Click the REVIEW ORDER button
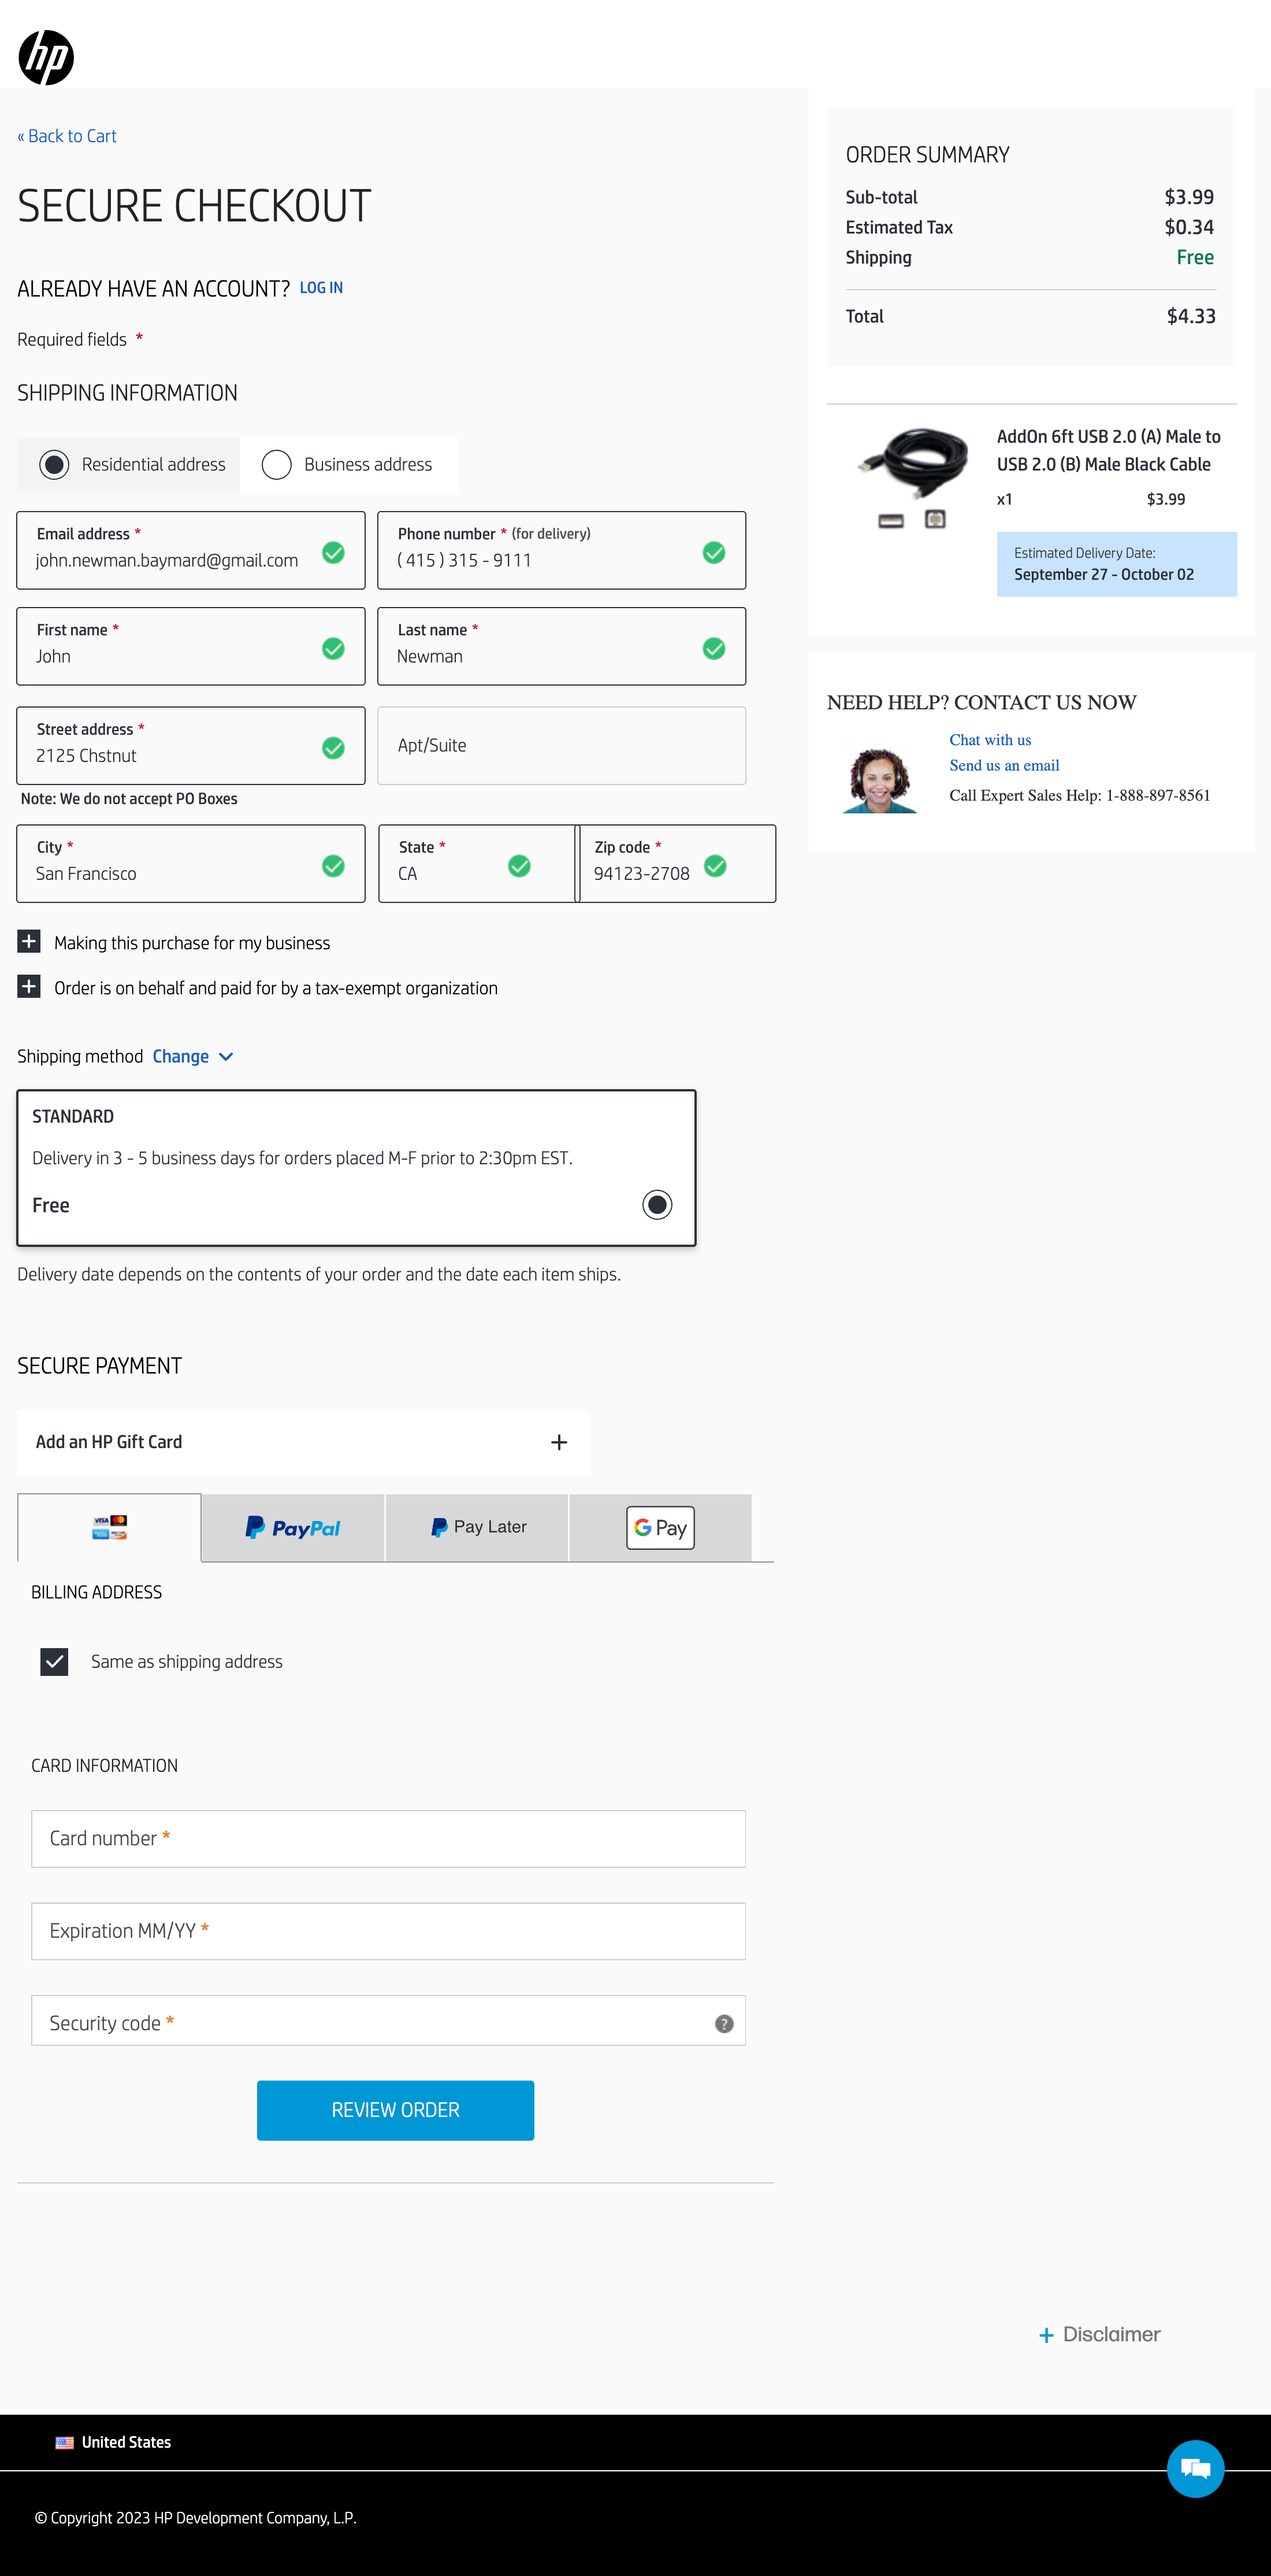This screenshot has height=2576, width=1271. pyautogui.click(x=395, y=2110)
